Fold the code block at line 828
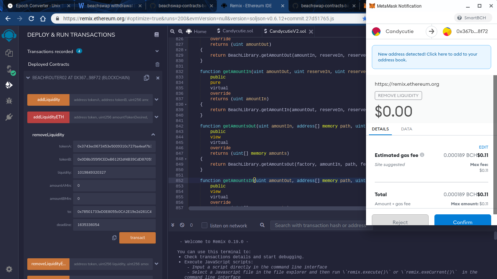 point(186,50)
